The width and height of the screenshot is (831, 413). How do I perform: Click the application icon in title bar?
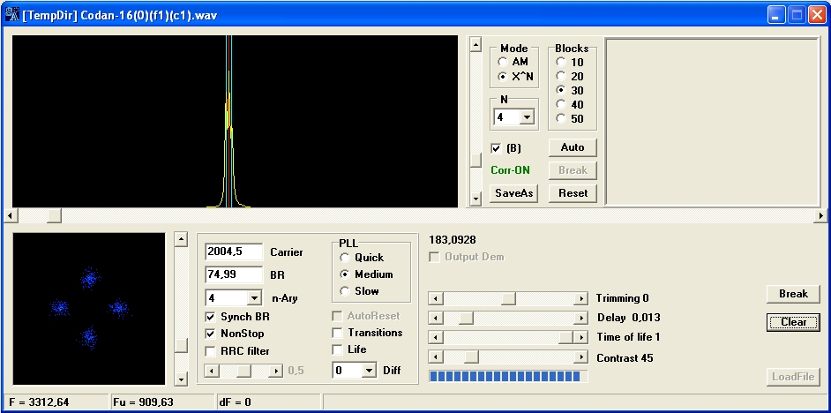pos(12,15)
